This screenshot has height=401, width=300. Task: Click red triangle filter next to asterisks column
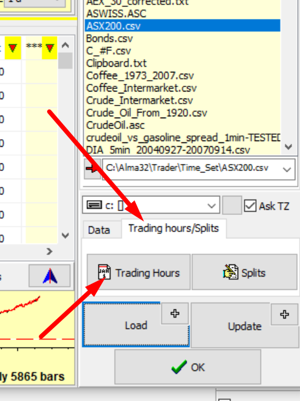click(50, 48)
